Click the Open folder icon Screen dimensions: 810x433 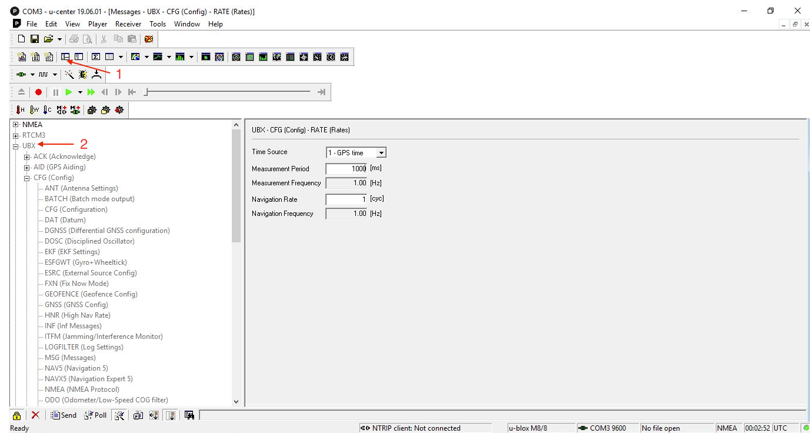click(x=48, y=39)
